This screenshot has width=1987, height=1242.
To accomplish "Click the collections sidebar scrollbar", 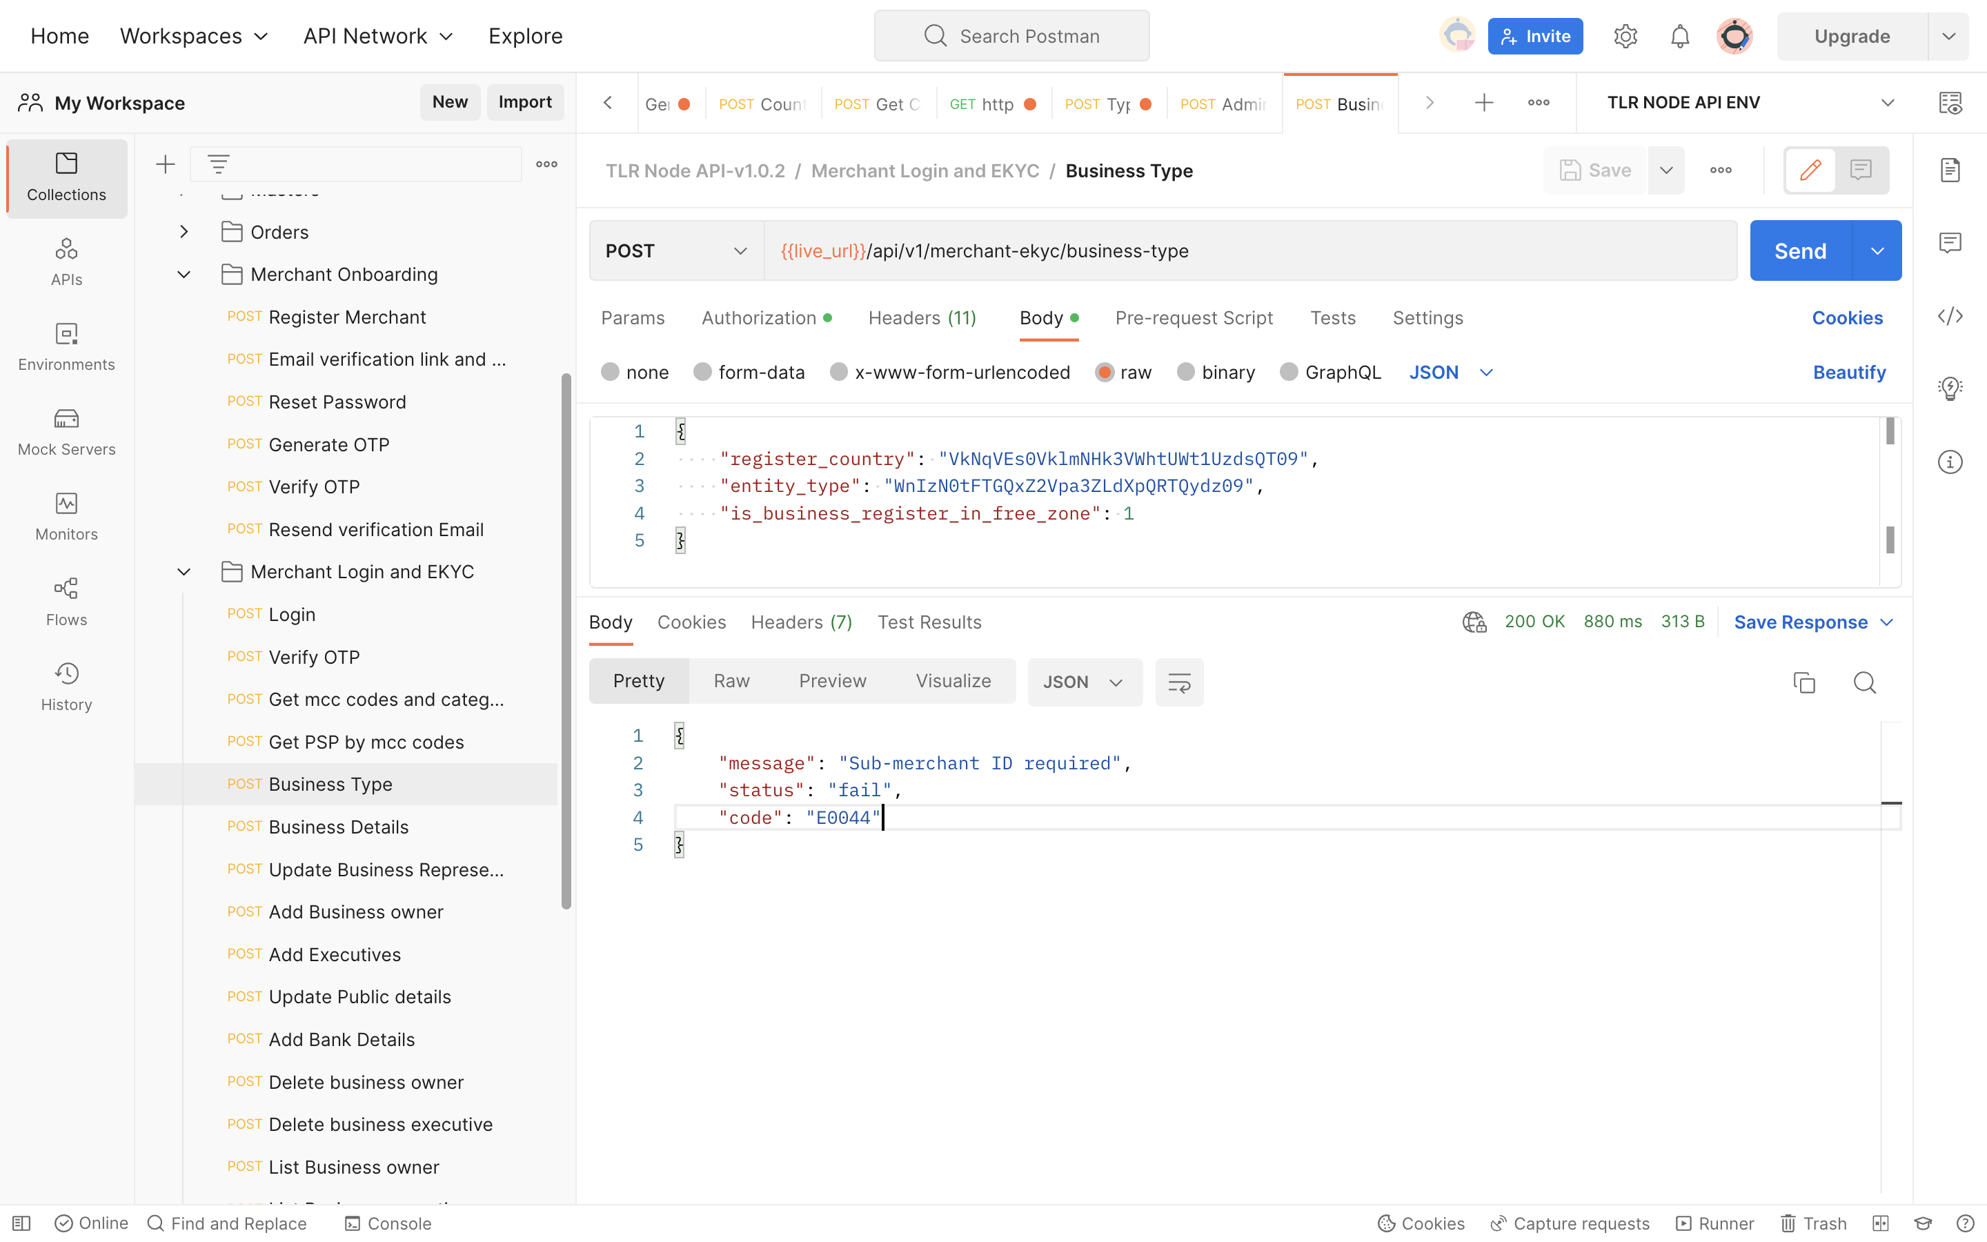I will tap(566, 641).
